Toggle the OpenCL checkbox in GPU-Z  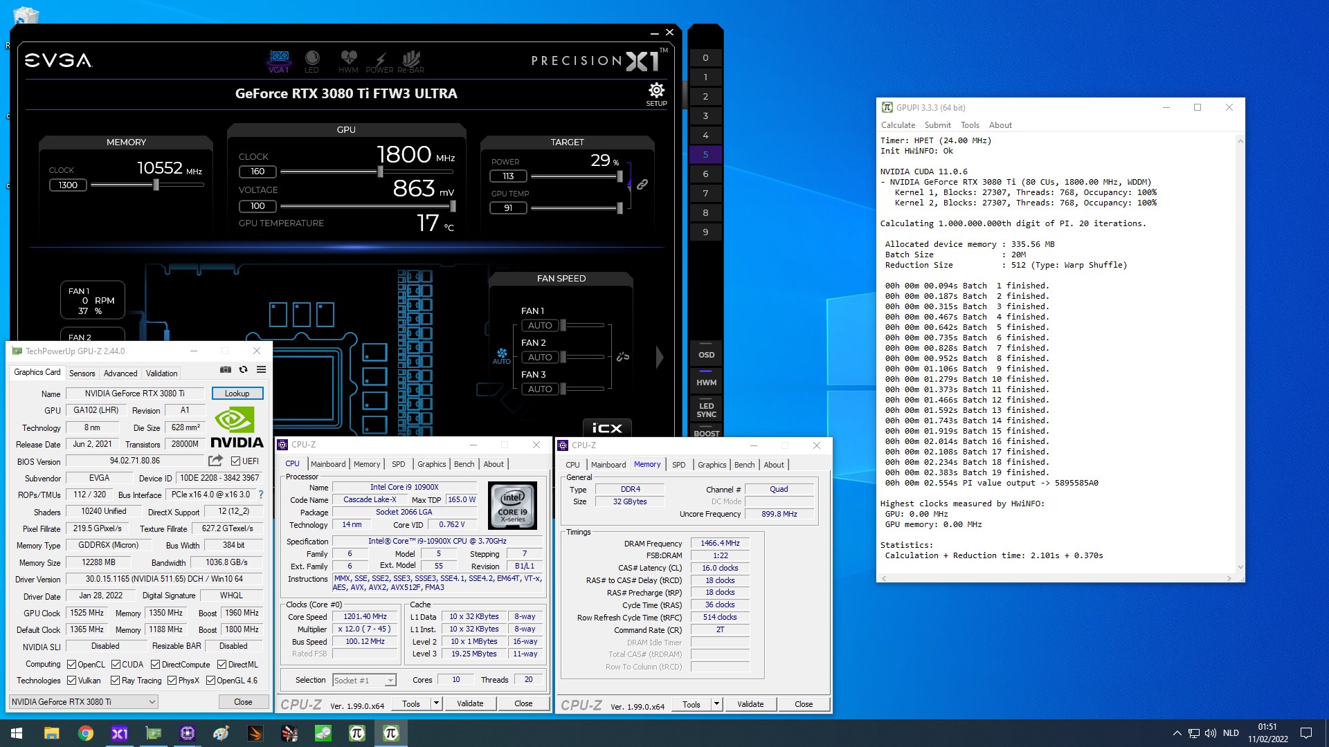71,665
